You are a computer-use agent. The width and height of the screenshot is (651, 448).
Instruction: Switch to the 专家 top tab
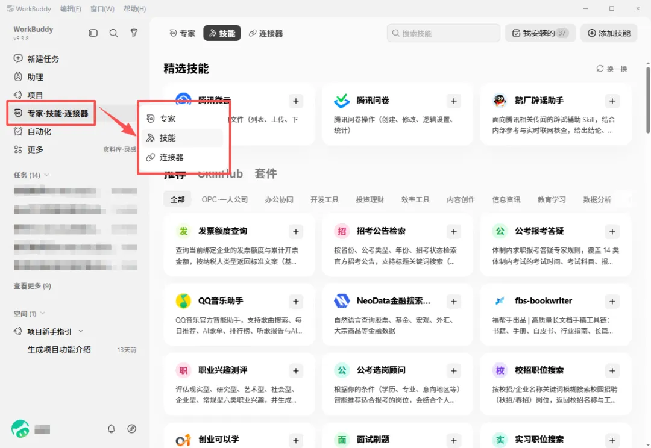pyautogui.click(x=182, y=33)
